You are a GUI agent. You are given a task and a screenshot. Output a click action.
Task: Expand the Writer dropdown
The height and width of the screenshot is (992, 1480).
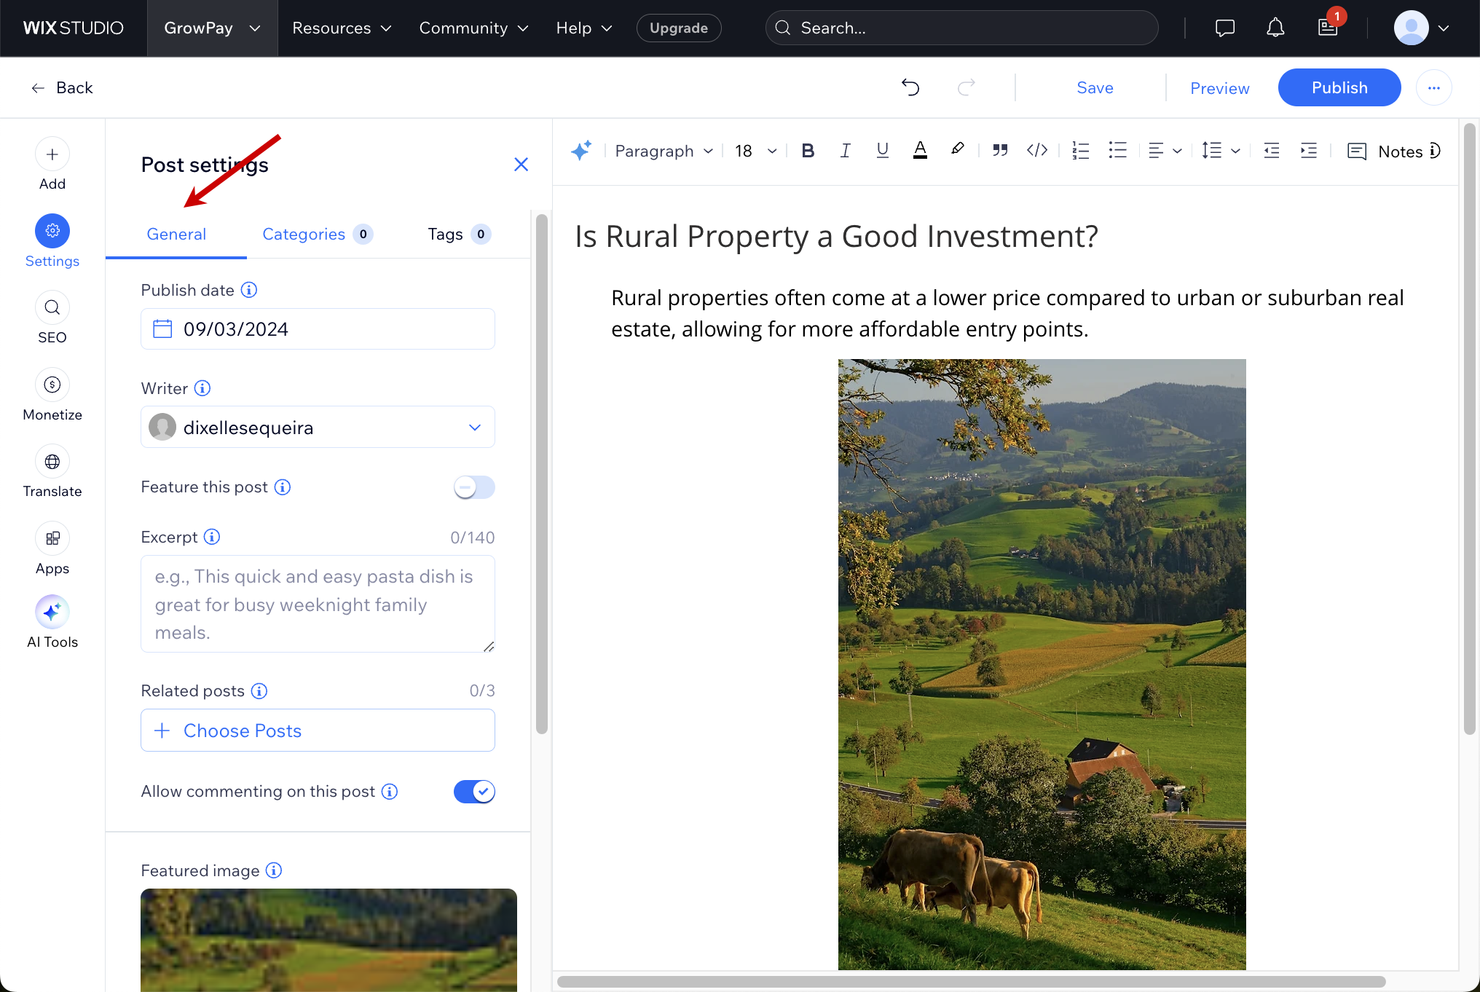[x=318, y=428]
